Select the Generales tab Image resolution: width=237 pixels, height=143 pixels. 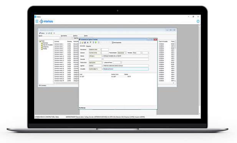click(x=82, y=46)
